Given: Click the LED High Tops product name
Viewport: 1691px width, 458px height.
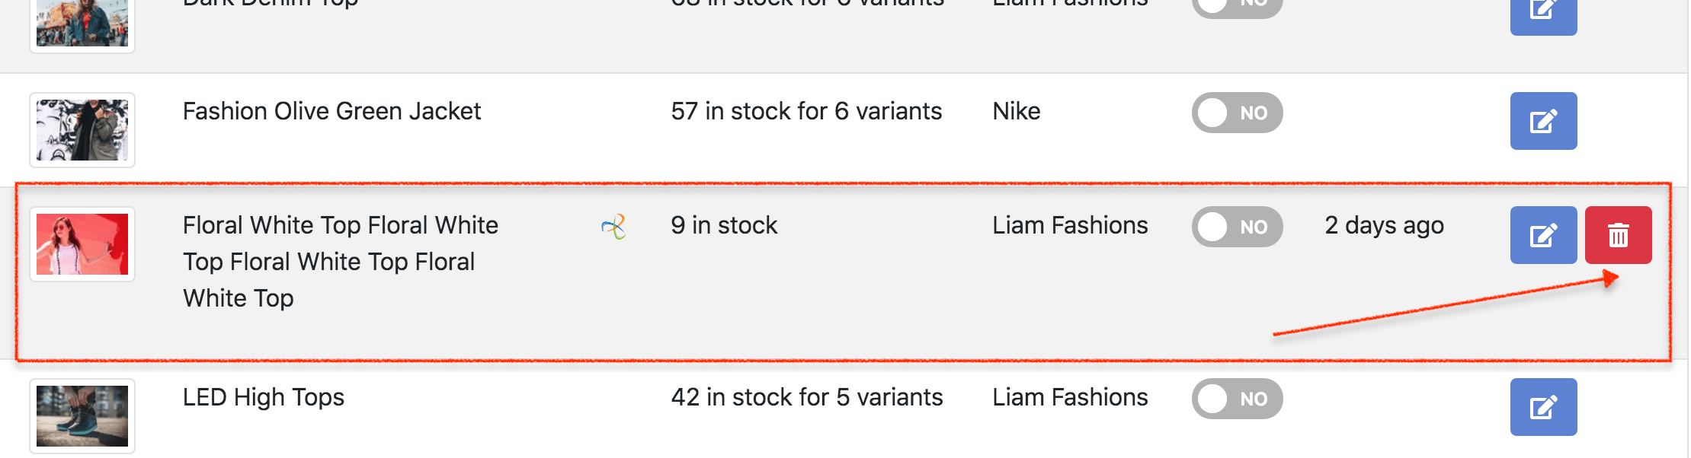Looking at the screenshot, I should 263,397.
